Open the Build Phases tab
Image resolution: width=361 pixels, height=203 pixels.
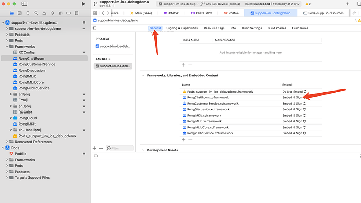point(277,28)
